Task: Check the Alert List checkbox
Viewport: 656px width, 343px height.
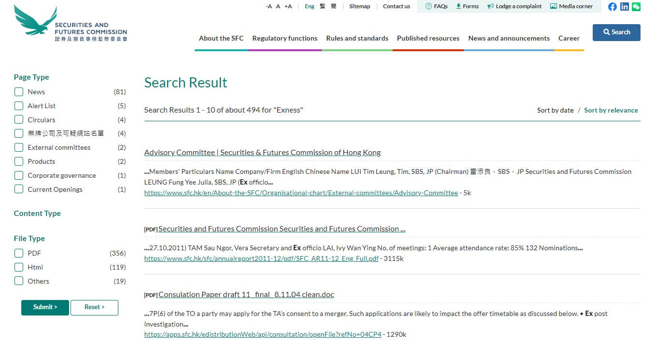Action: pyautogui.click(x=19, y=106)
